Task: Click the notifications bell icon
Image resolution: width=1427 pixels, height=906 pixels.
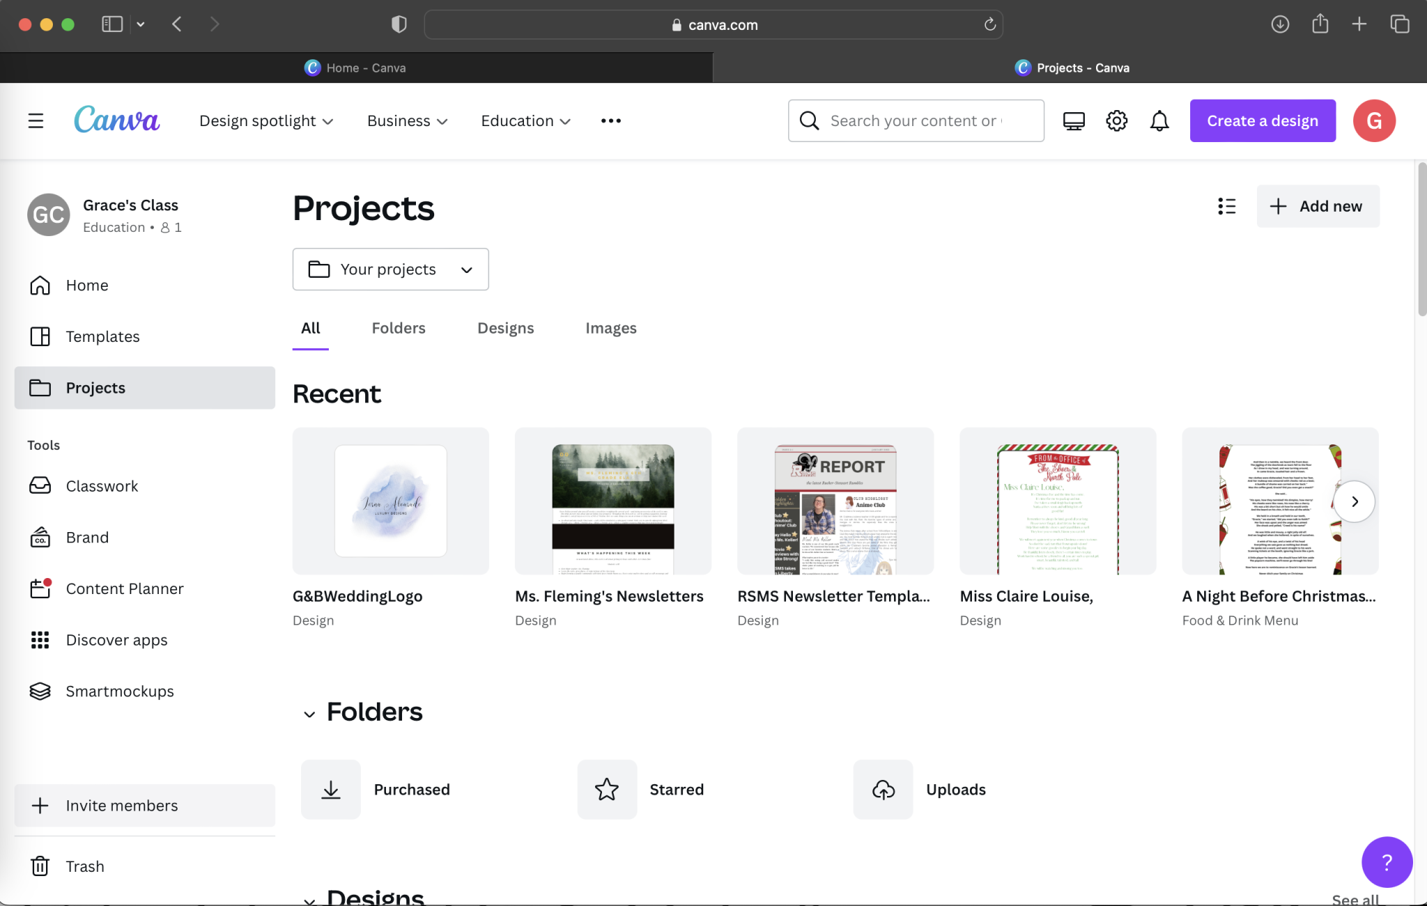Action: point(1159,120)
